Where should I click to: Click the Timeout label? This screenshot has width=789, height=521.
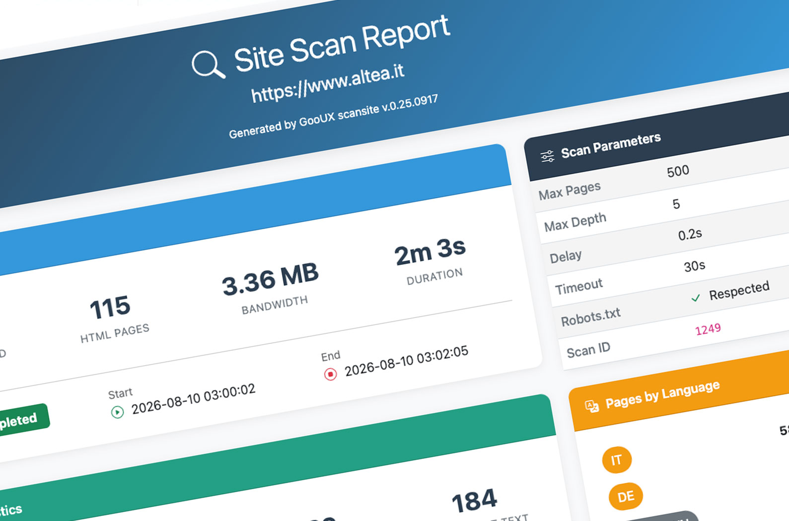click(578, 286)
